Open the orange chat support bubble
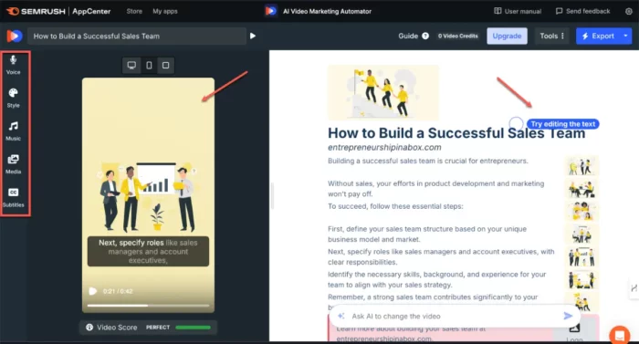 [620, 335]
